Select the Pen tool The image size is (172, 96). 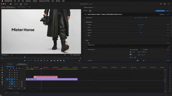click(x=2, y=77)
